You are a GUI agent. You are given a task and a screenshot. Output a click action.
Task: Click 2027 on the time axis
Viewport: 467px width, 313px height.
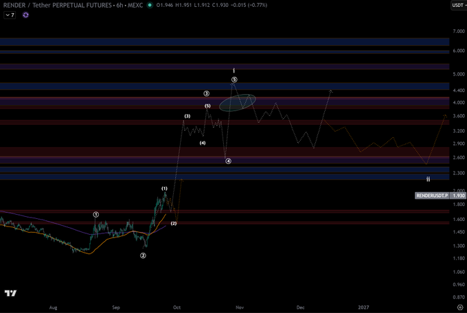pos(363,308)
